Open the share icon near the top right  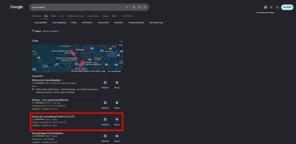(271, 7)
